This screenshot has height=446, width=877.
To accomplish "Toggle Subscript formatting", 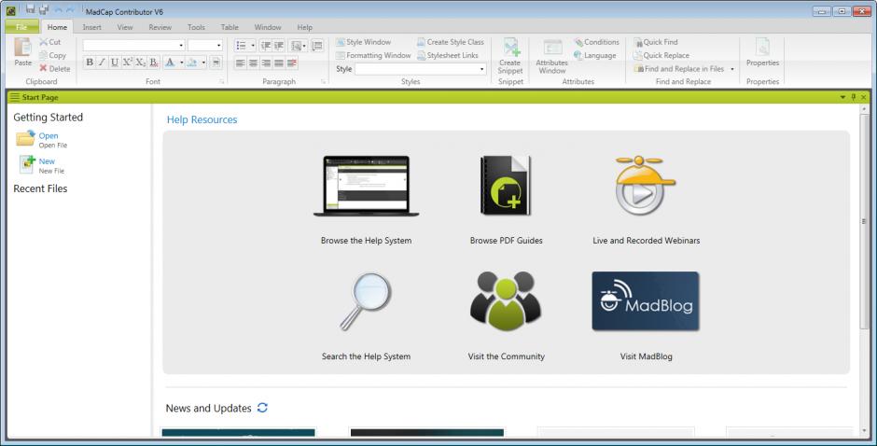I will coord(140,63).
